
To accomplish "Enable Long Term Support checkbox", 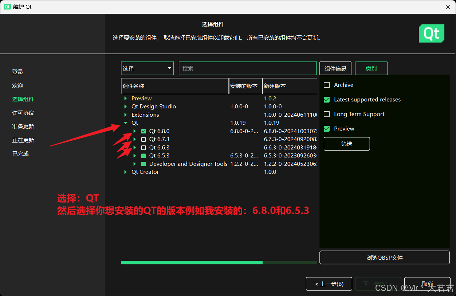I will coord(327,114).
